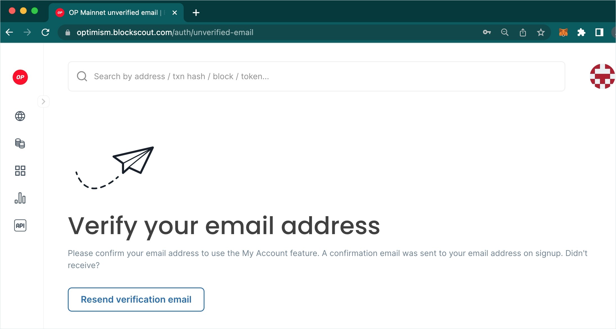Screen dimensions: 616x329
Task: Focus the search by address field
Action: [316, 76]
